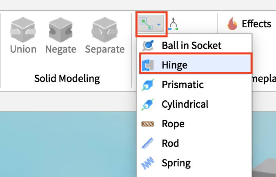This screenshot has width=276, height=177.
Task: Select the gray part in viewport corner
Action: click(x=264, y=168)
